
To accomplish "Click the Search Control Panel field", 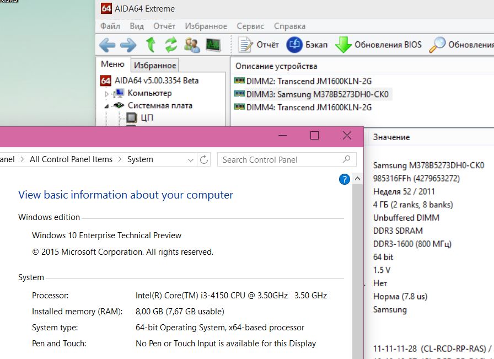I will click(x=278, y=159).
